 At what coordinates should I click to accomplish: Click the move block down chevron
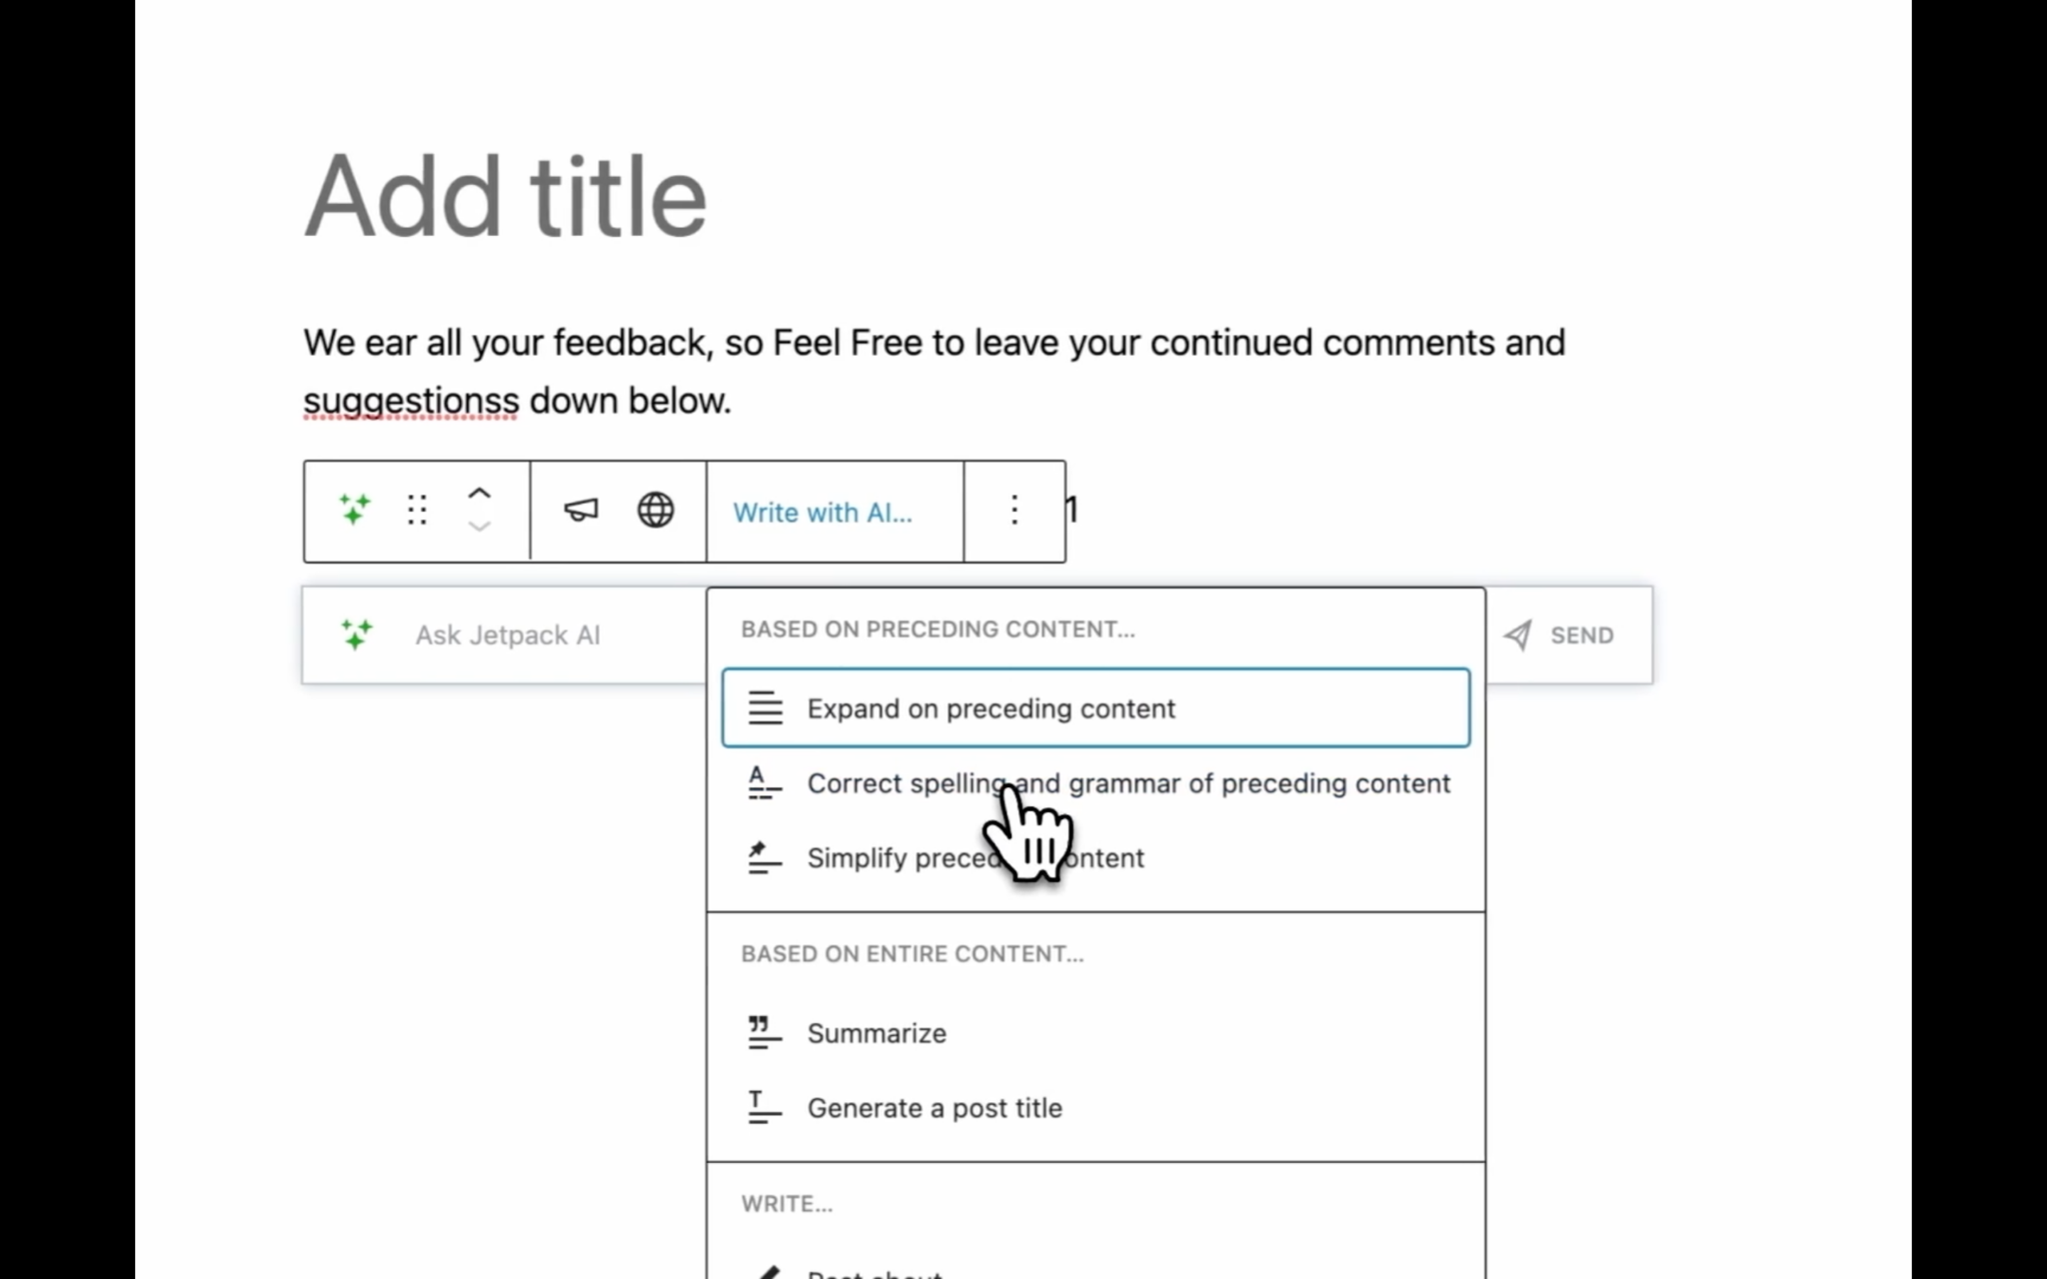point(480,528)
